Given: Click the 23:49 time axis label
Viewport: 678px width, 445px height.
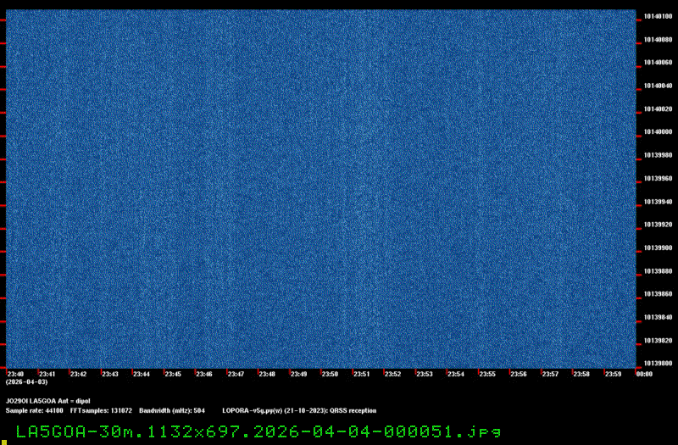Looking at the screenshot, I should tap(298, 374).
